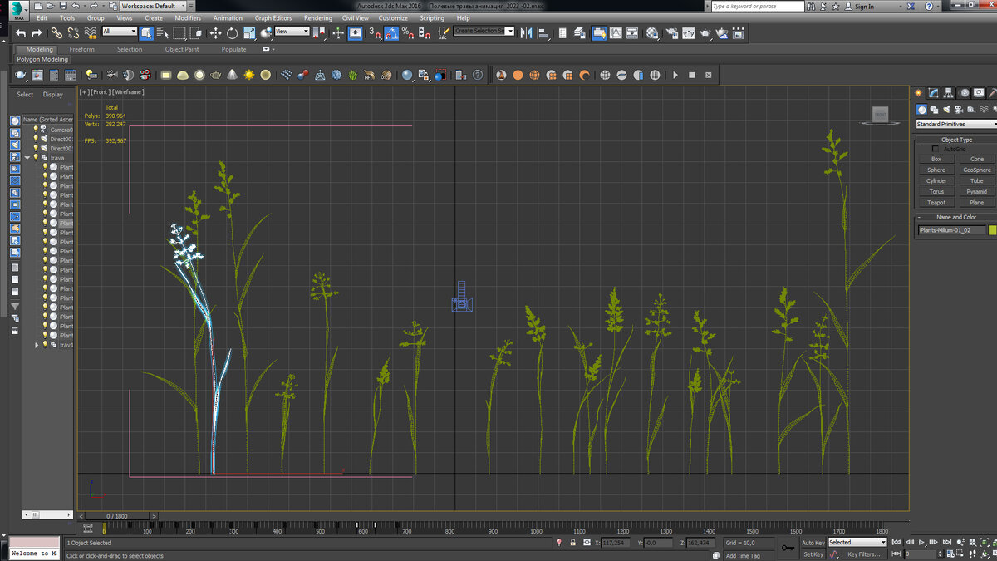Open the Graph Editors menu
This screenshot has width=997, height=561.
point(273,17)
